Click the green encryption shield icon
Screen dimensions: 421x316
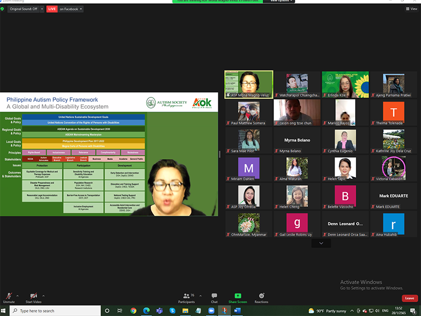point(3,9)
